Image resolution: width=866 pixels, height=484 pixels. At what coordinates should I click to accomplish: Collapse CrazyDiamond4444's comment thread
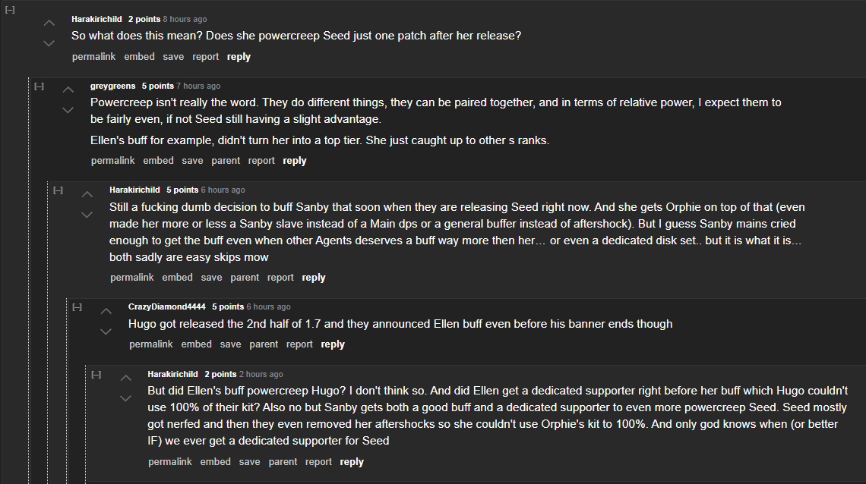77,307
